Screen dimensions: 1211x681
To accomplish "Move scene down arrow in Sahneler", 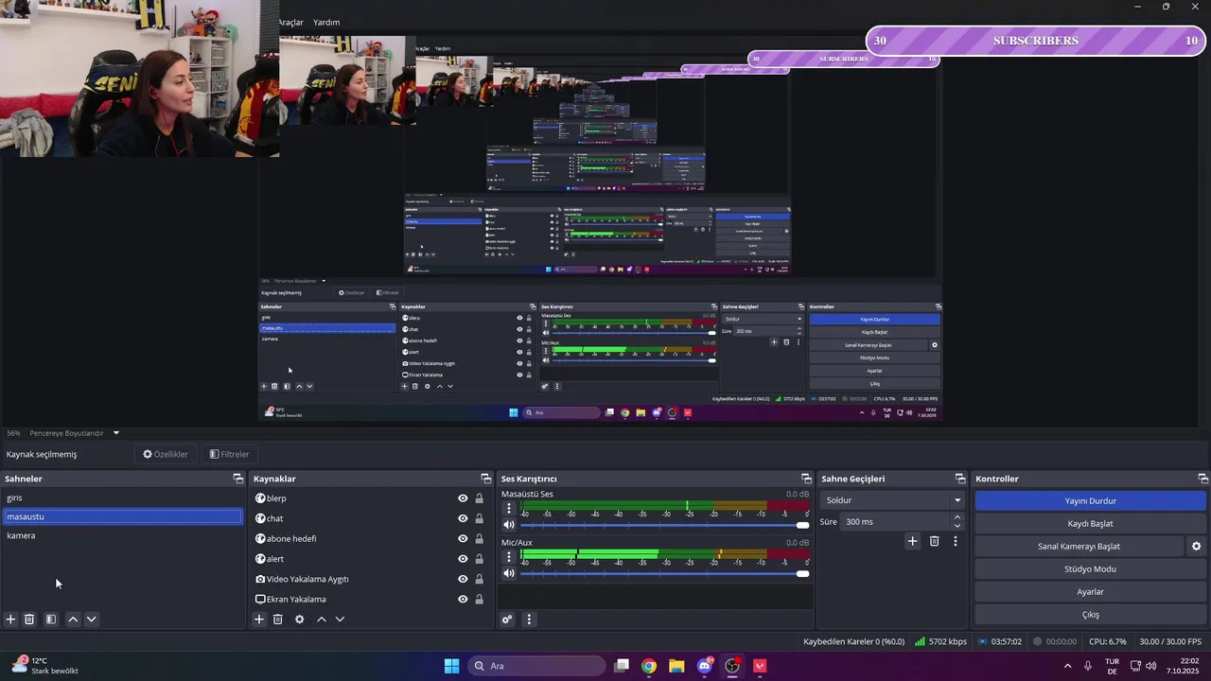I will tap(92, 620).
